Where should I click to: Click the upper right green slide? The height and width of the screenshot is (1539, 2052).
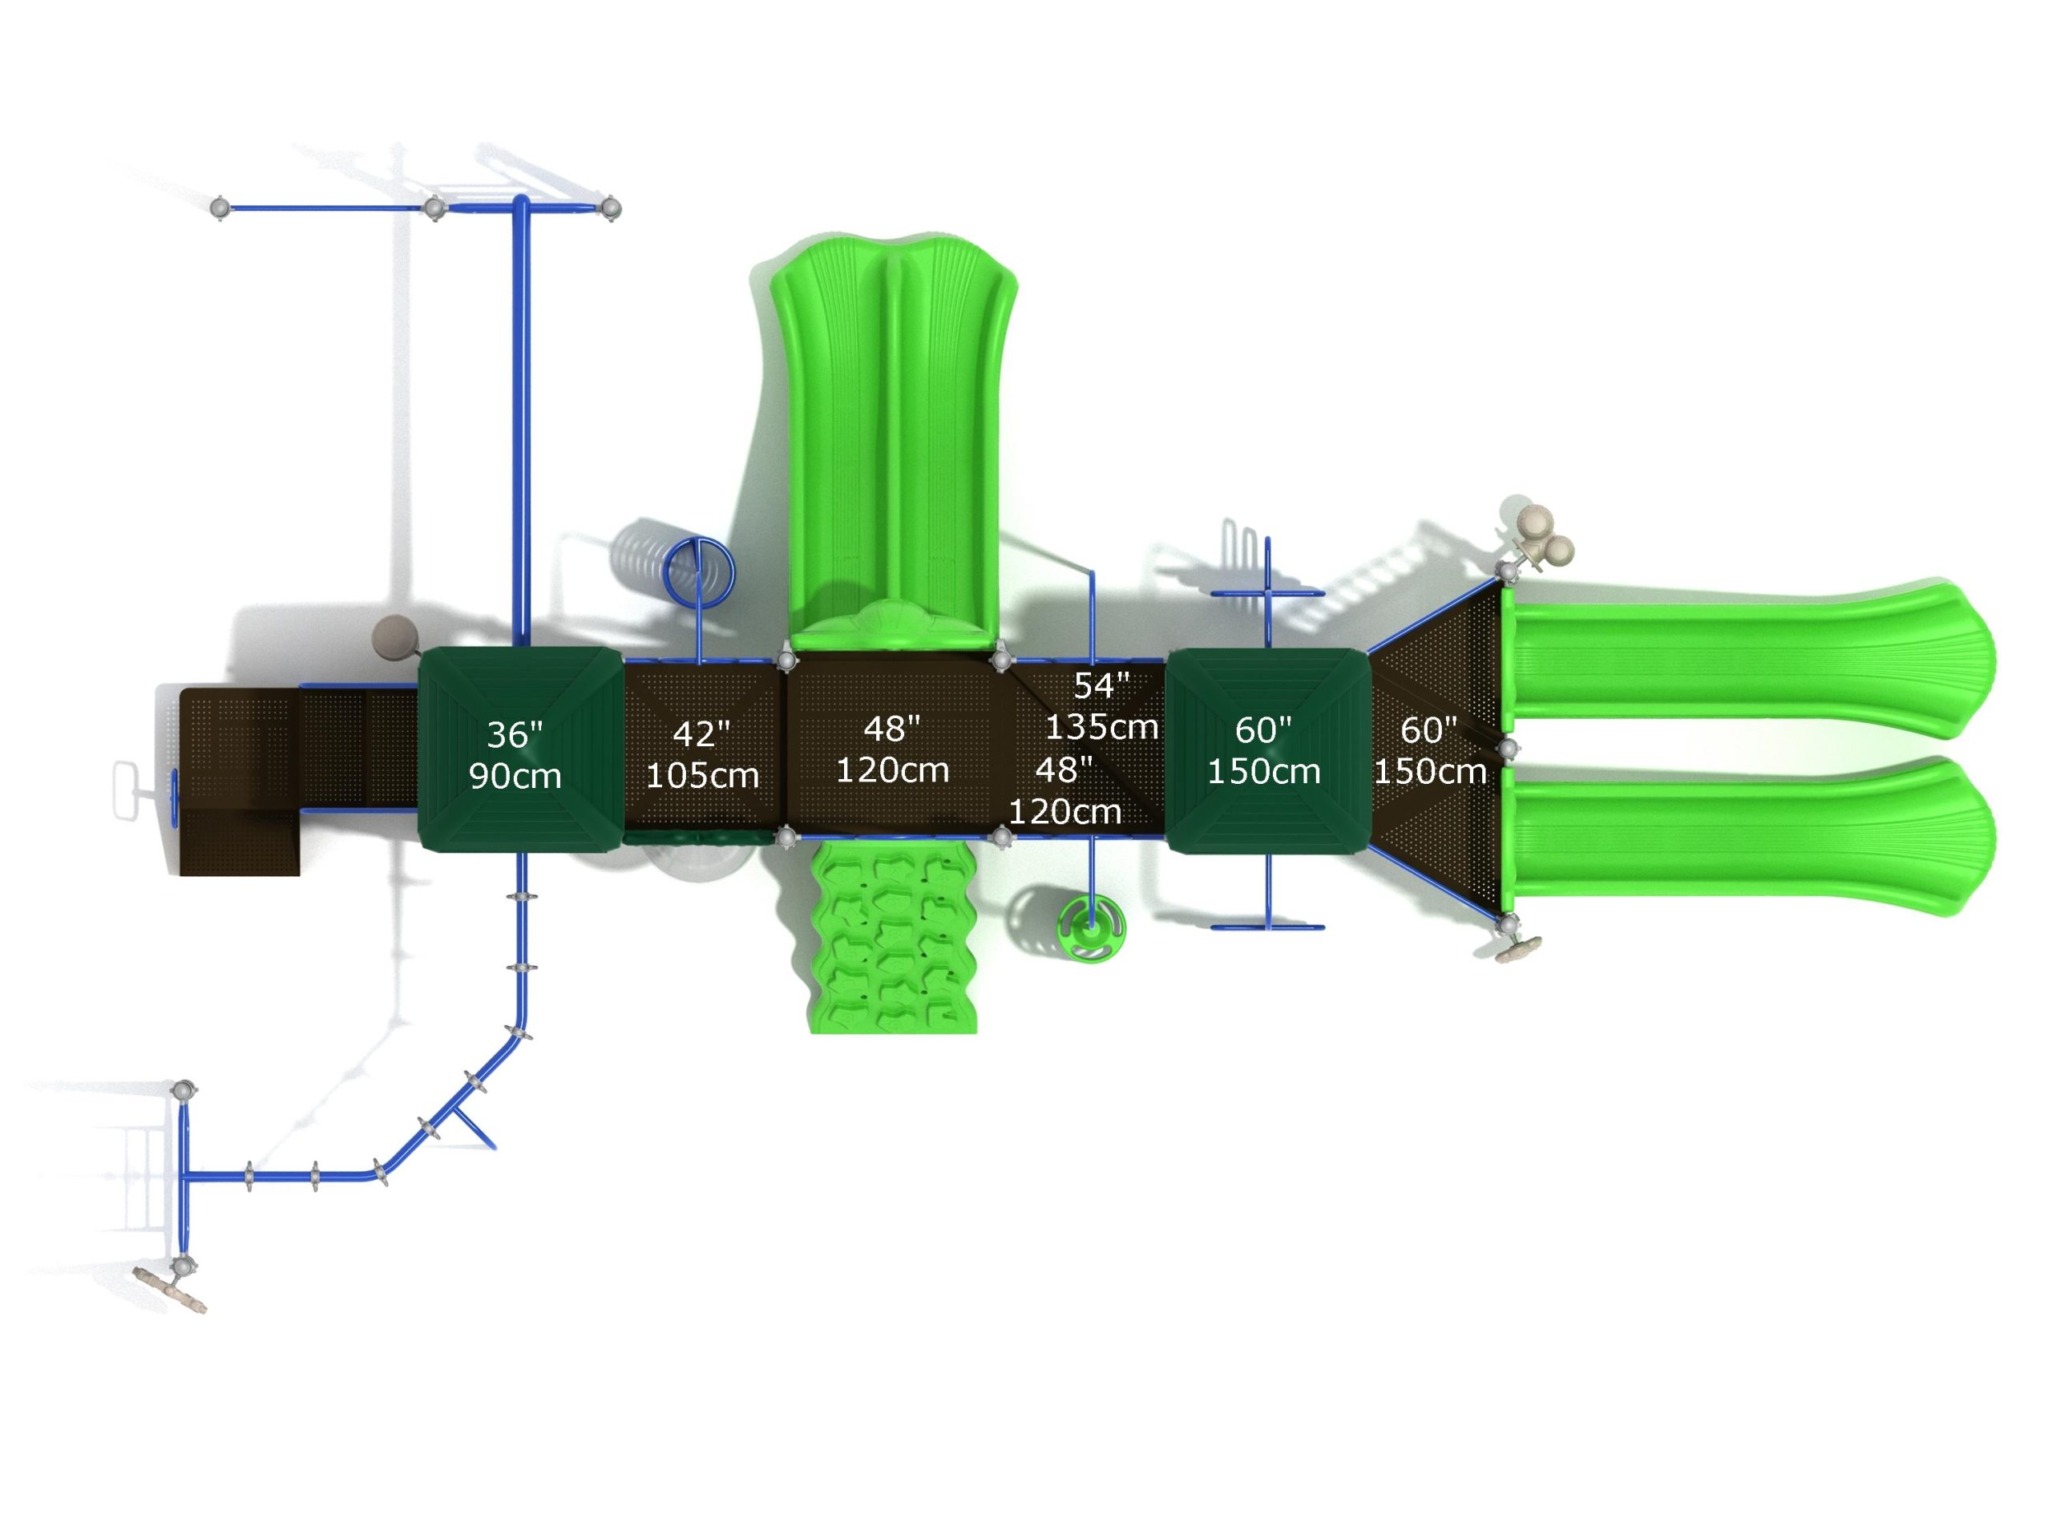pyautogui.click(x=1744, y=660)
